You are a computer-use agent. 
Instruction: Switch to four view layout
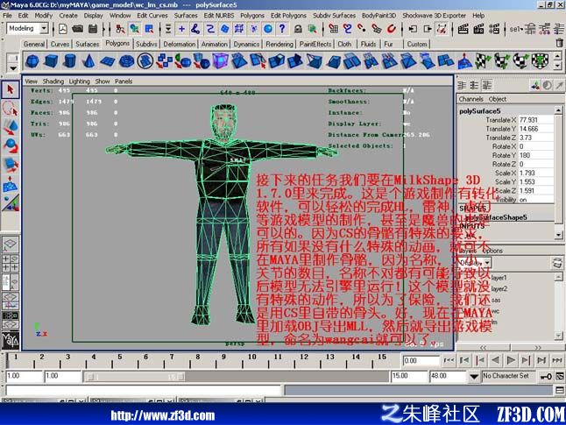pyautogui.click(x=11, y=263)
